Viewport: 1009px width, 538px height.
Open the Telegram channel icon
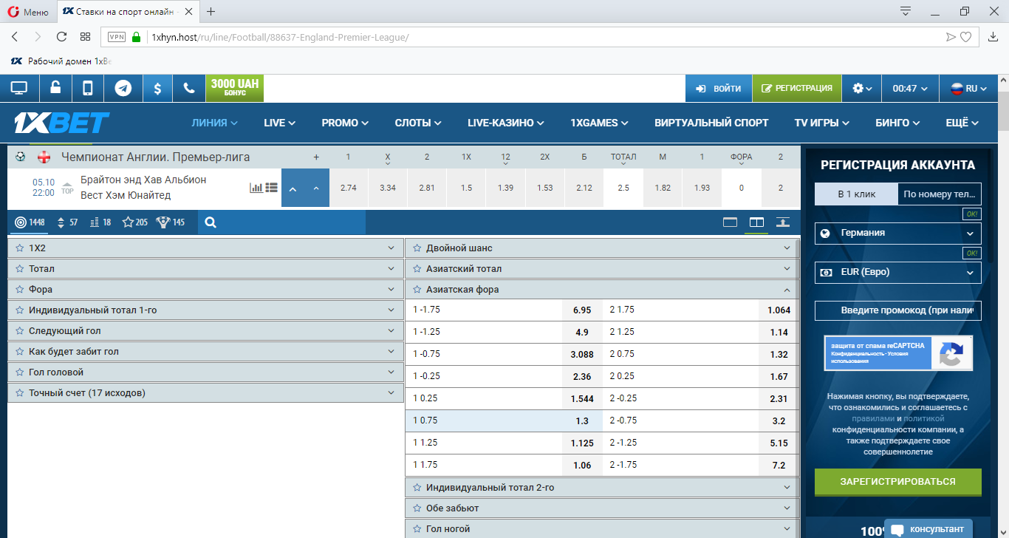click(123, 89)
